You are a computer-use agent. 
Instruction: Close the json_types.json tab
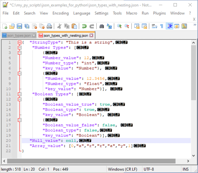click(x=34, y=35)
